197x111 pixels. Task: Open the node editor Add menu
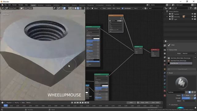pyautogui.click(x=114, y=8)
